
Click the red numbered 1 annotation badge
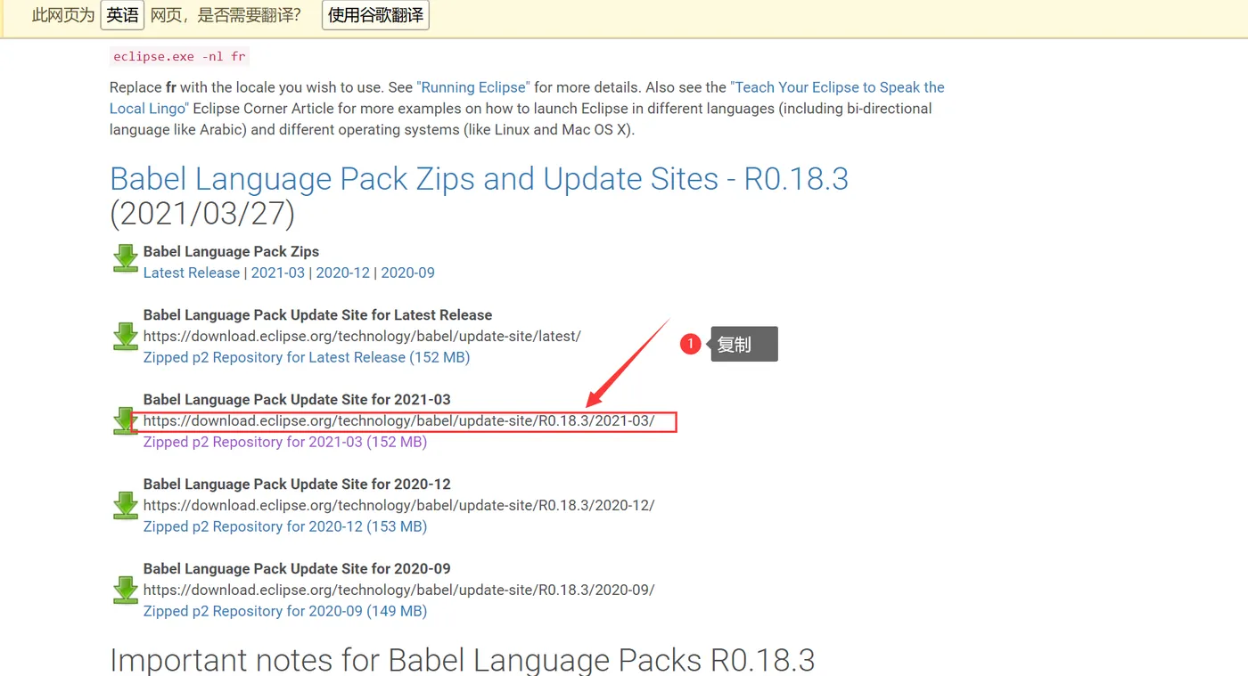click(x=690, y=344)
